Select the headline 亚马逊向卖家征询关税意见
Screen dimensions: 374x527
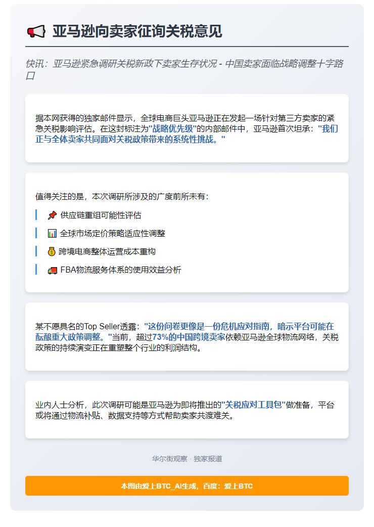tap(137, 31)
